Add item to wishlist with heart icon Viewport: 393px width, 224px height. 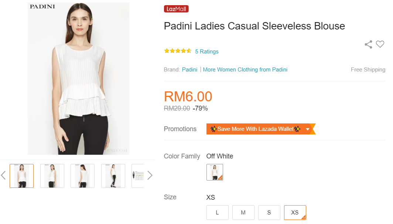point(380,44)
